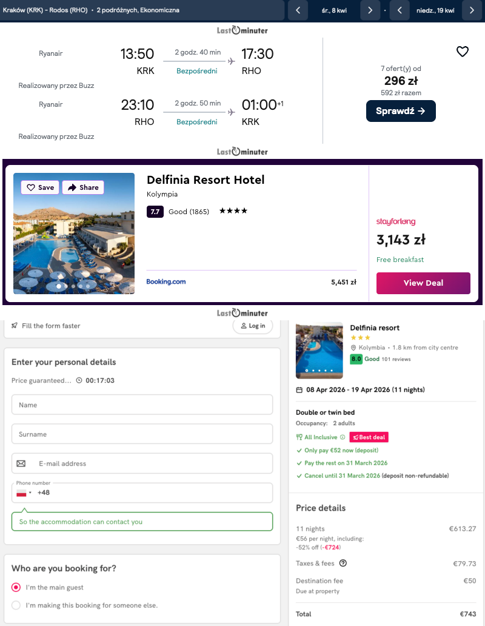Go to next departure date
The width and height of the screenshot is (485, 626).
pos(370,10)
